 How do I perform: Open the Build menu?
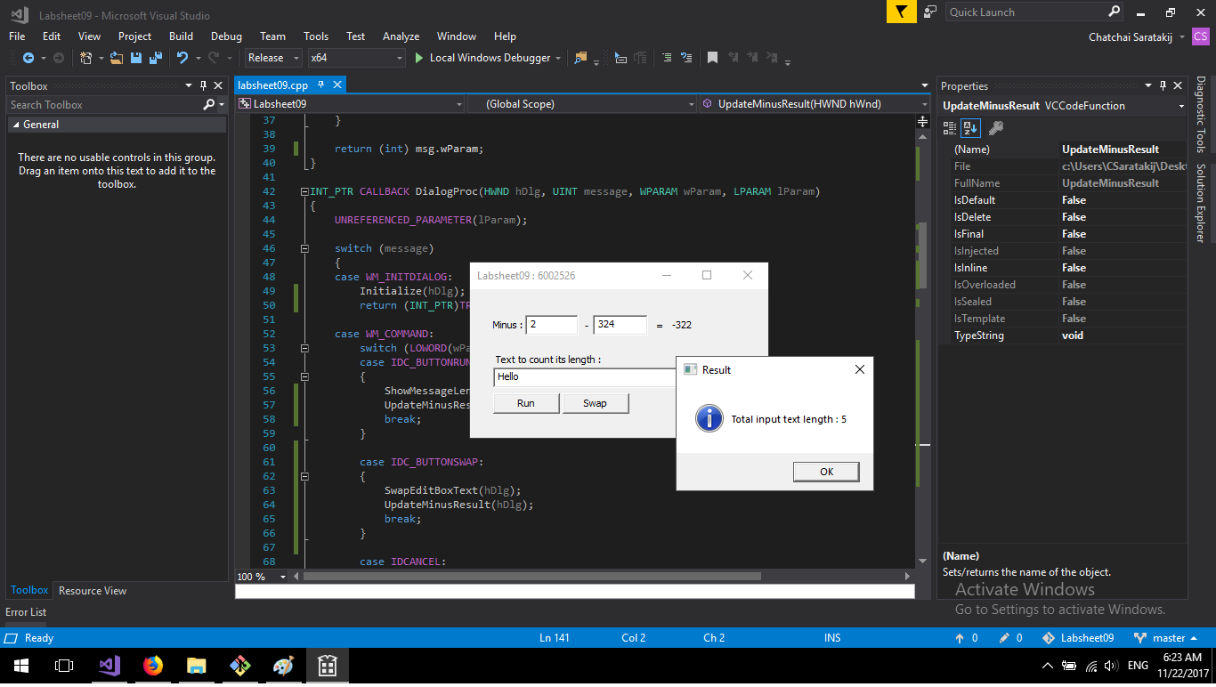pyautogui.click(x=181, y=36)
